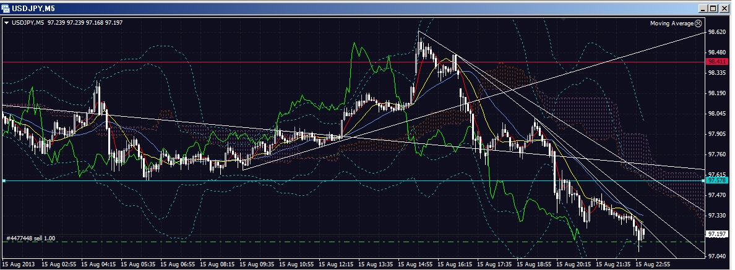
Task: Click the Moving Average expert smiley icon
Action: tap(698, 23)
